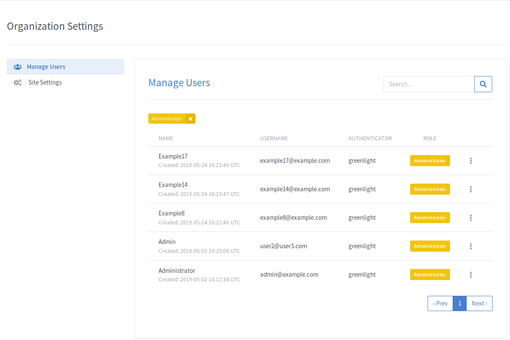The image size is (510, 340).
Task: Remove the Administrator filter tag
Action: 190,119
